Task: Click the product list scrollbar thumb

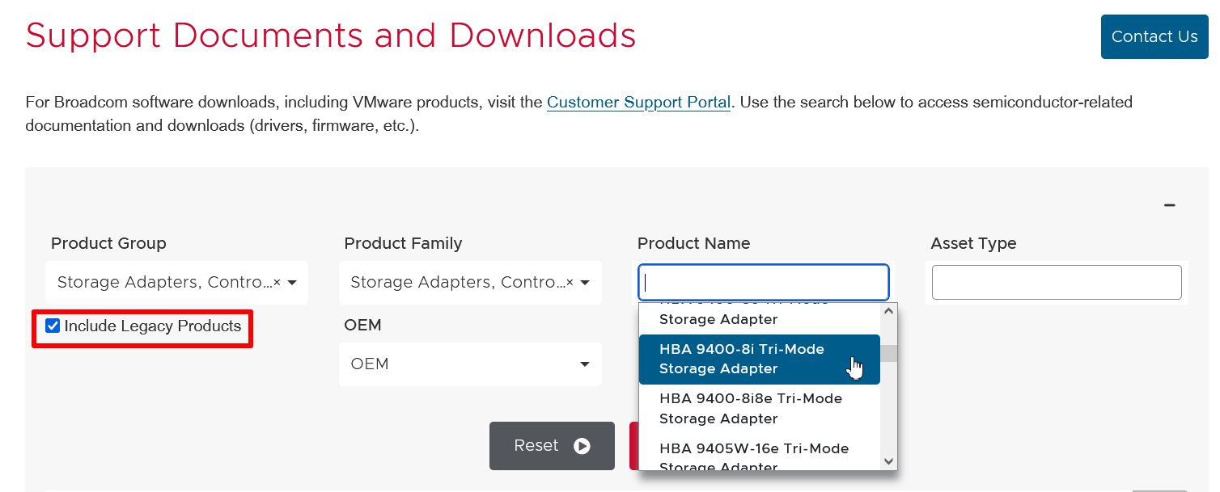Action: click(888, 353)
